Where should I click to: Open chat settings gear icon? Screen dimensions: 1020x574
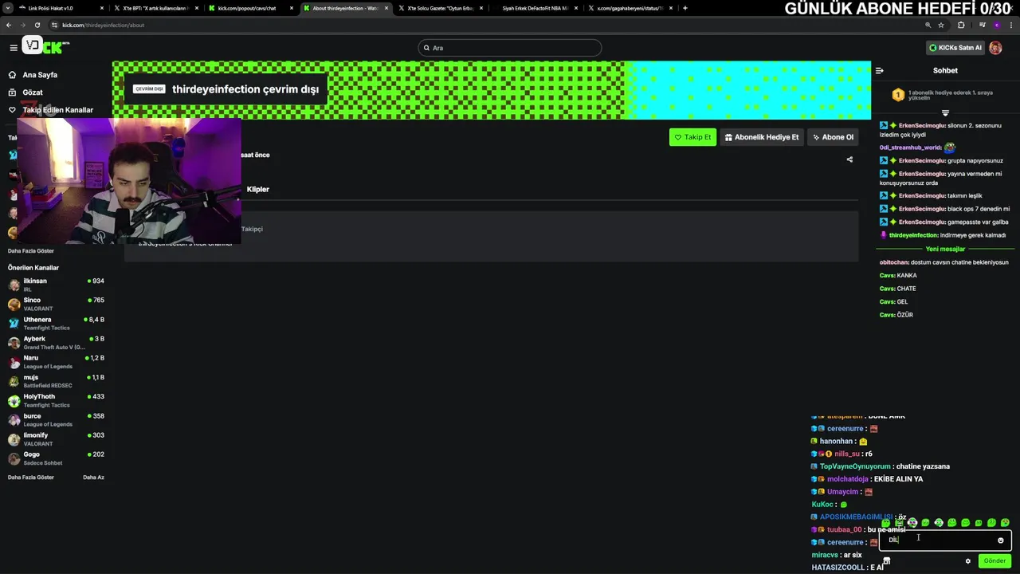968,561
